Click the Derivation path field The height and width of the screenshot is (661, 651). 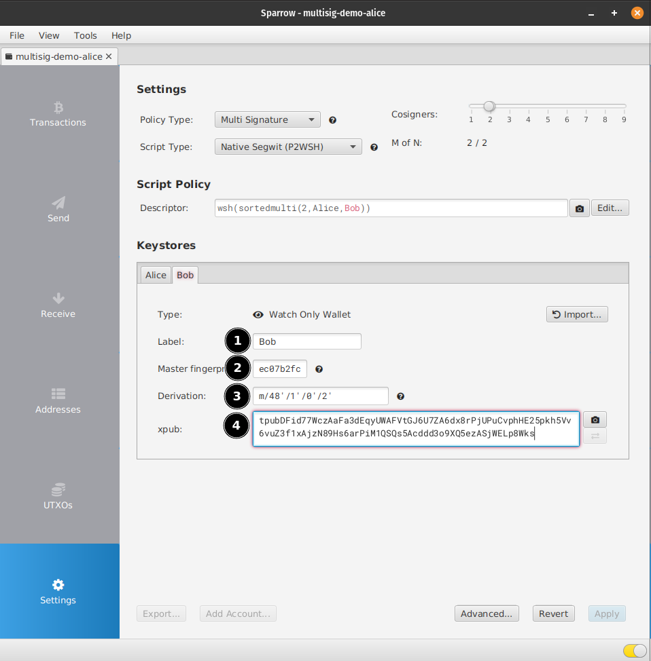321,396
